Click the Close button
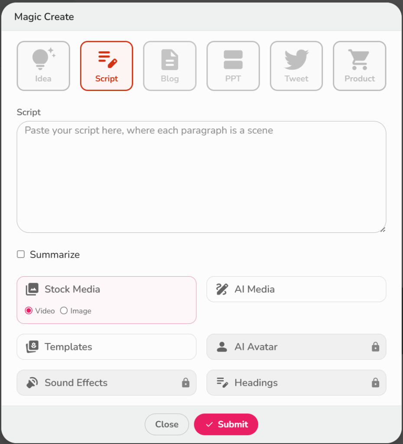 [x=167, y=424]
